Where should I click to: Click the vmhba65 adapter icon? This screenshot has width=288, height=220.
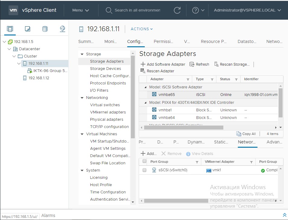[154, 94]
